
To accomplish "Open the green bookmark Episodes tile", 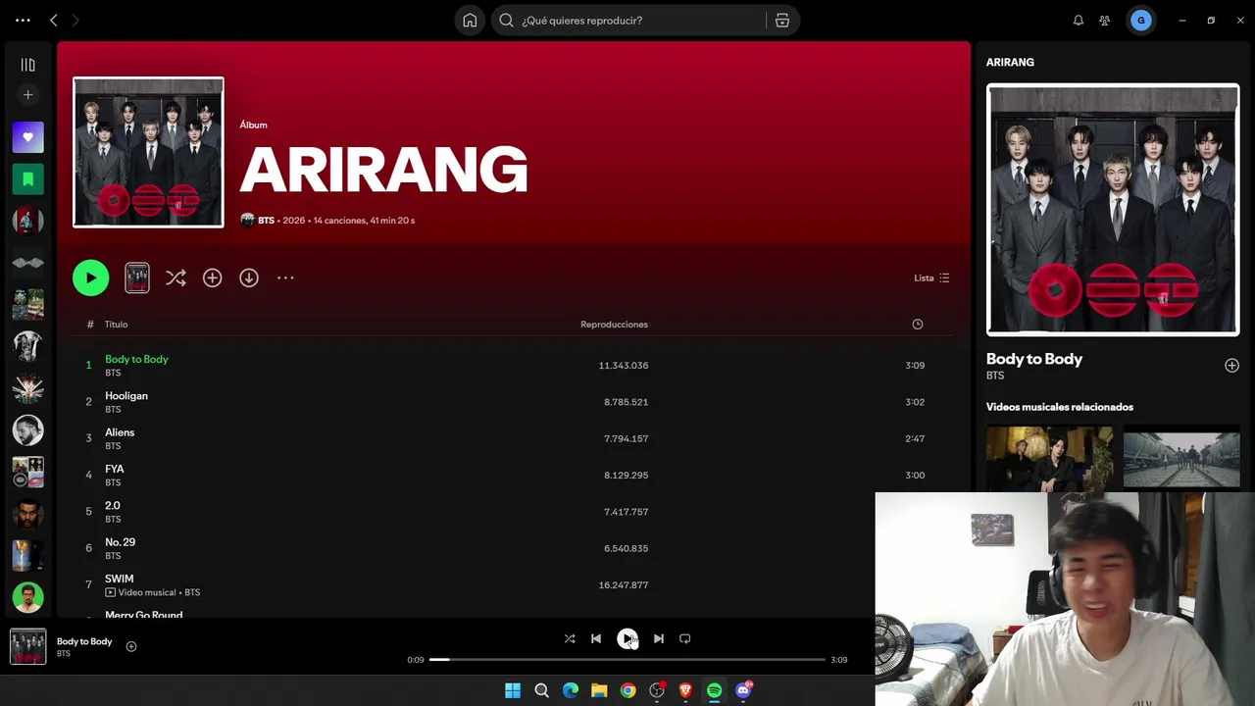I will pos(27,179).
